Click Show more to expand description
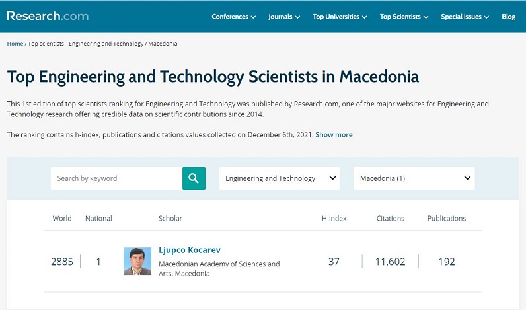526x310 pixels. point(334,135)
